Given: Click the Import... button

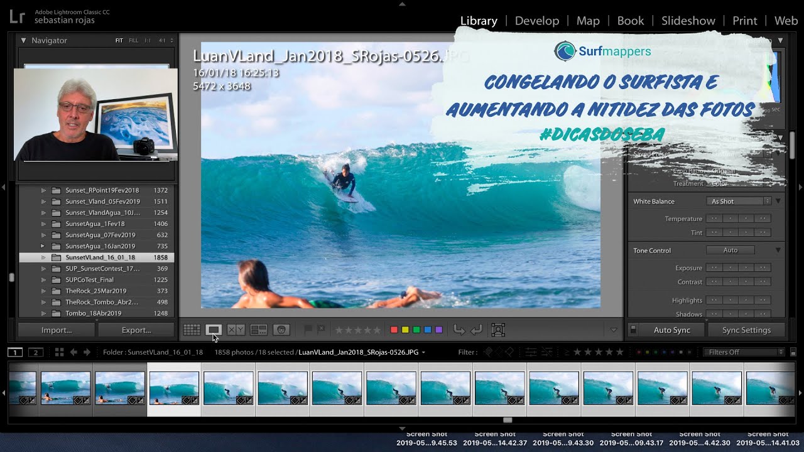Looking at the screenshot, I should pyautogui.click(x=57, y=330).
